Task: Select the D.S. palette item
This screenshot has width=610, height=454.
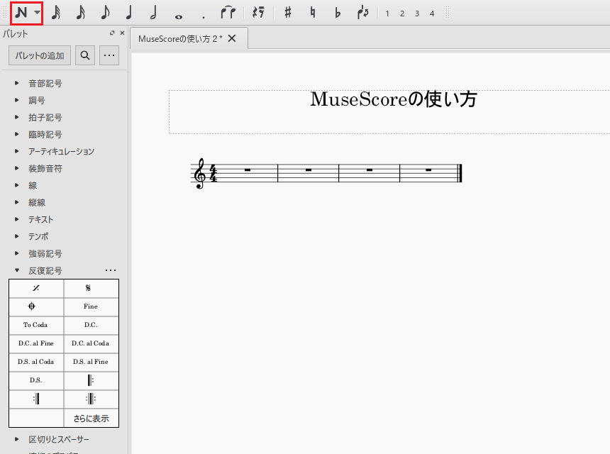Action: point(36,380)
